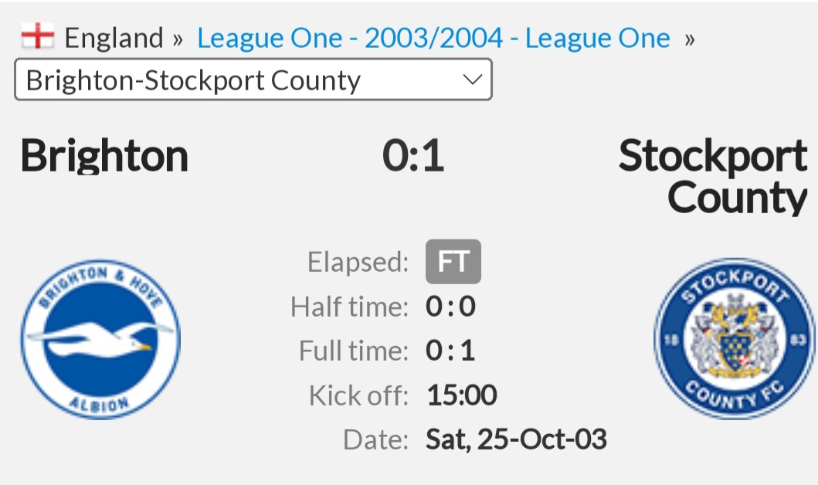Viewport: 818px width, 485px height.
Task: Click the FT elapsed status badge
Action: [x=453, y=261]
